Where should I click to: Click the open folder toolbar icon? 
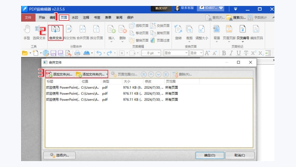[x=25, y=53]
